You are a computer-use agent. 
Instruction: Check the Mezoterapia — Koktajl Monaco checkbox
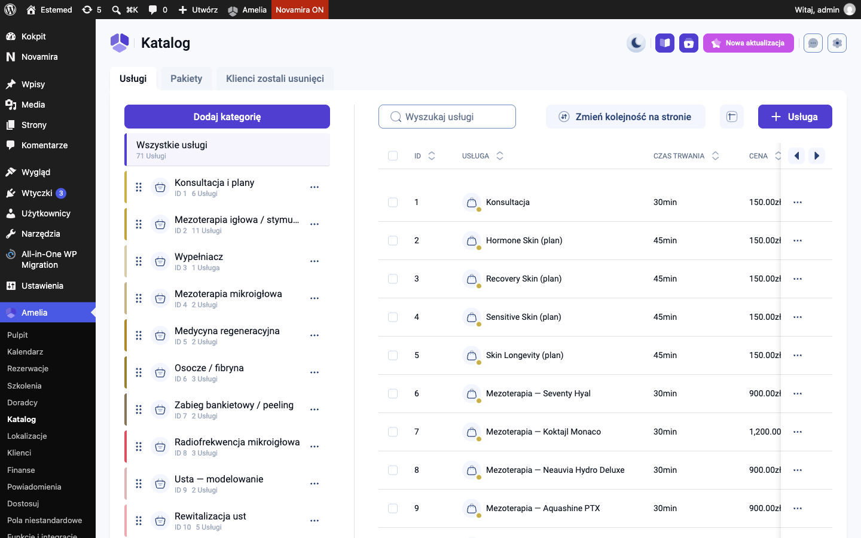393,432
